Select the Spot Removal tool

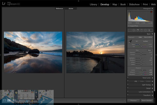pos(134,30)
